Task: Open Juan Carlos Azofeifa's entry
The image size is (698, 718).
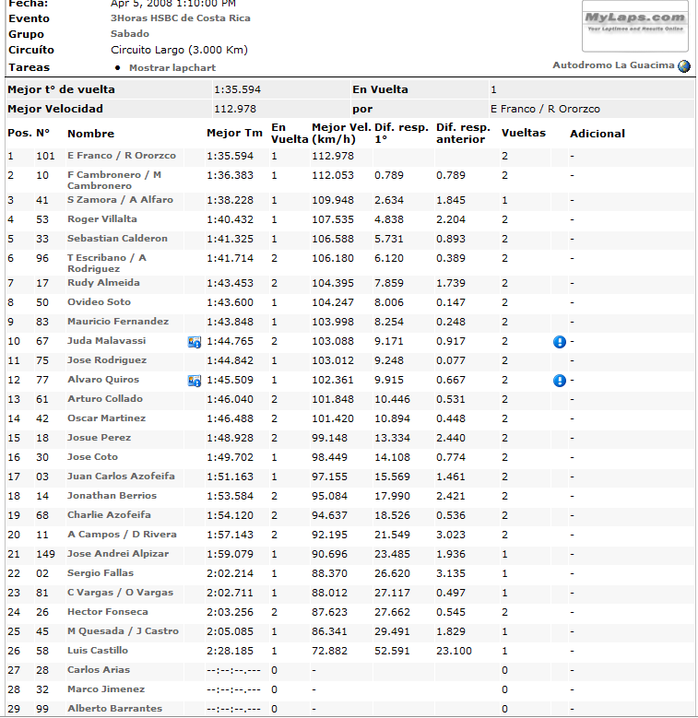Action: (122, 477)
